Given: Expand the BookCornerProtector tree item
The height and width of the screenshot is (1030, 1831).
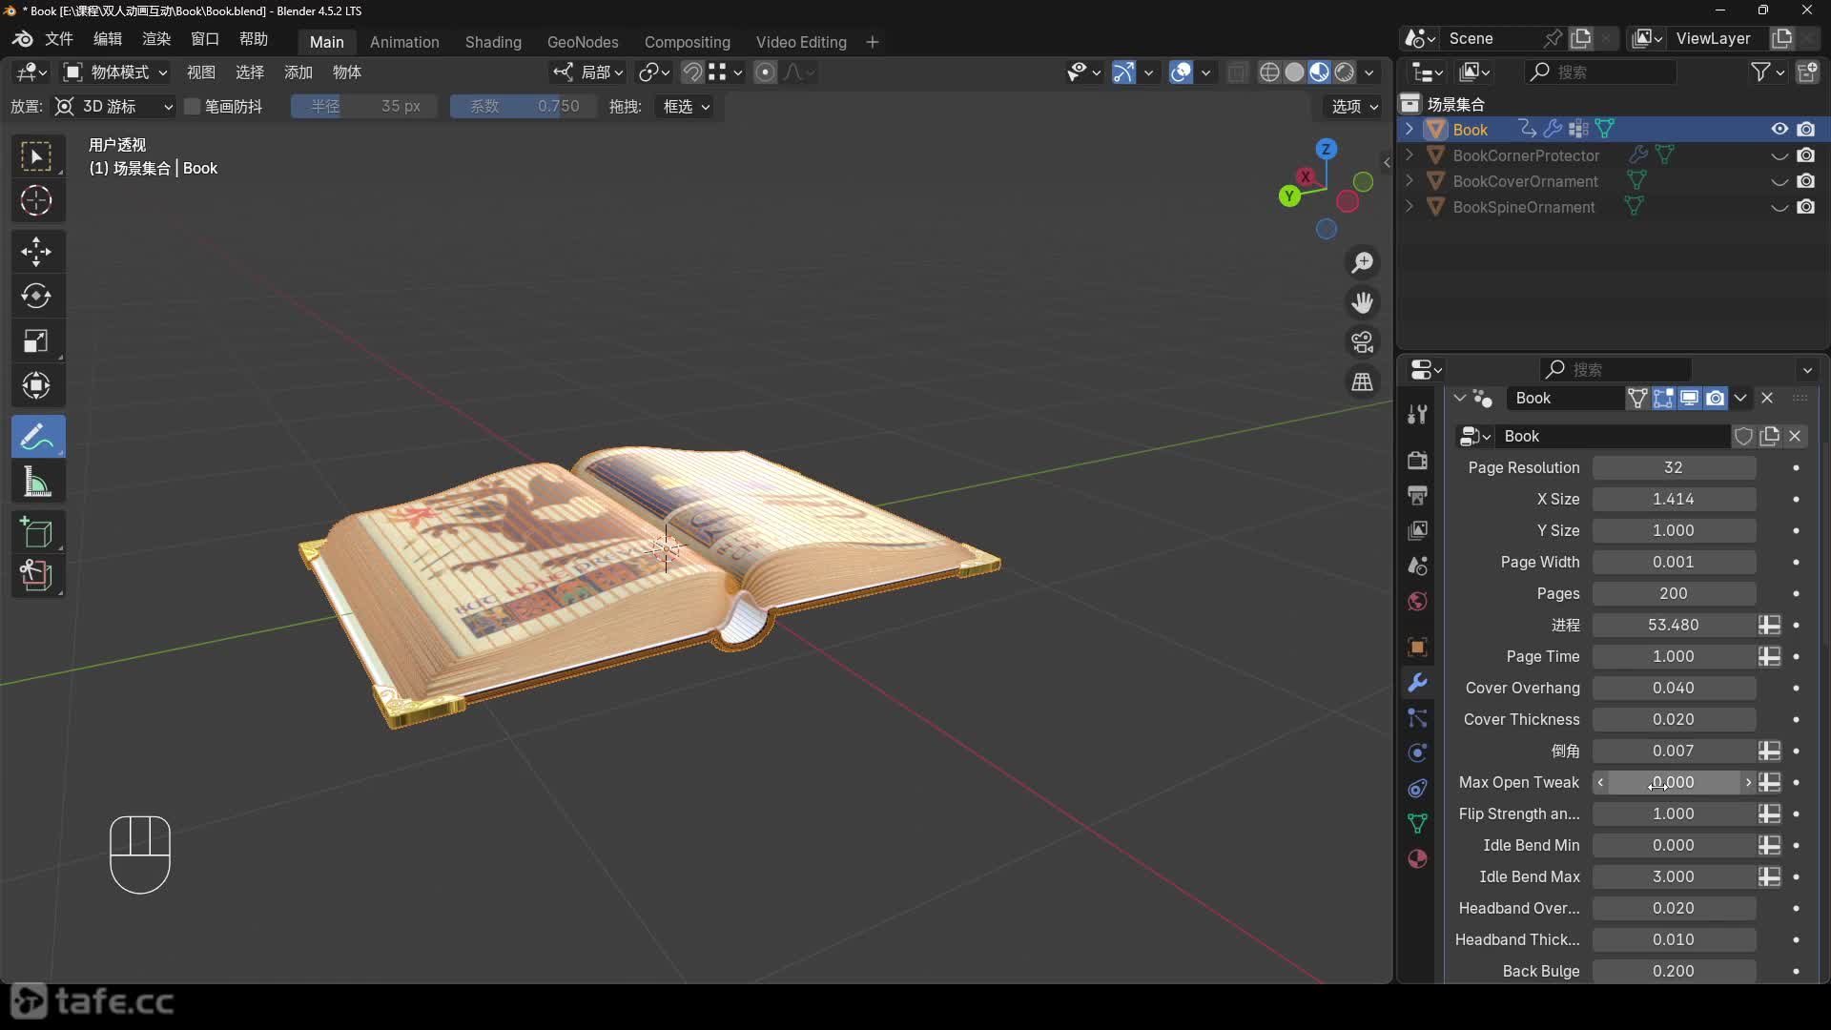Looking at the screenshot, I should click(1409, 155).
